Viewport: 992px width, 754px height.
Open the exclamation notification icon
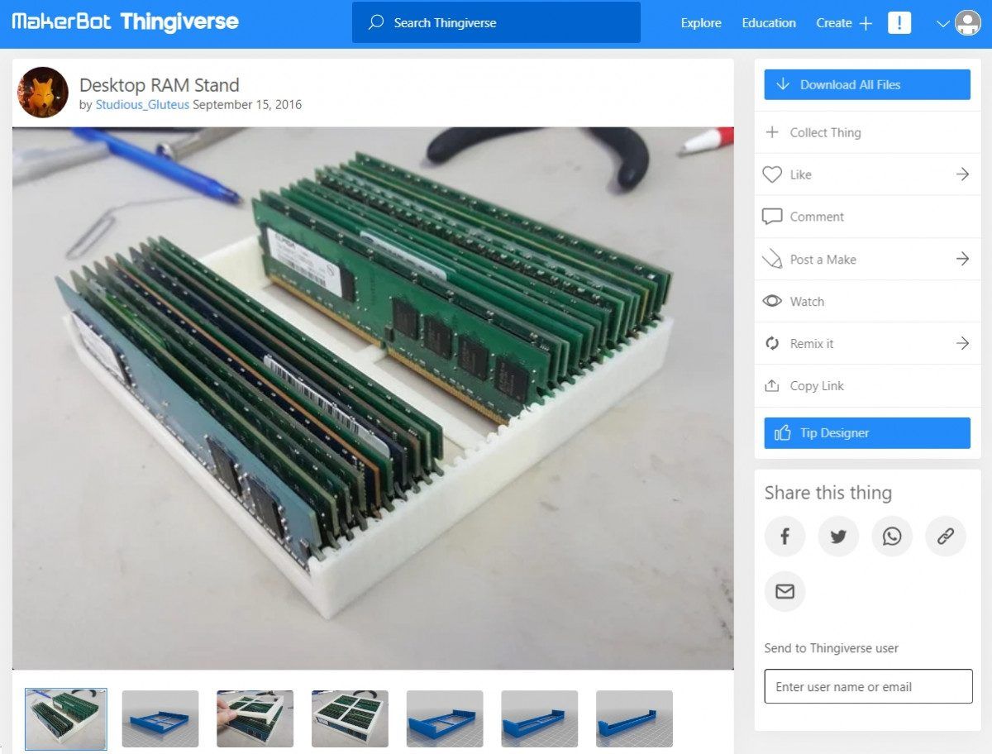click(899, 23)
